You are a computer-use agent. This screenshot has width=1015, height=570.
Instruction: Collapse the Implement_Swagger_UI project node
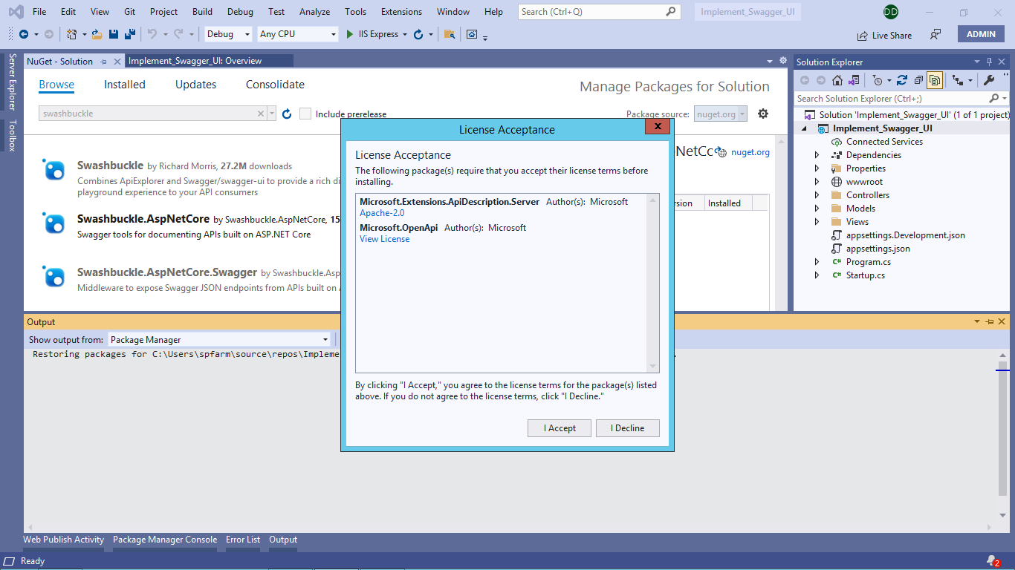(x=804, y=128)
